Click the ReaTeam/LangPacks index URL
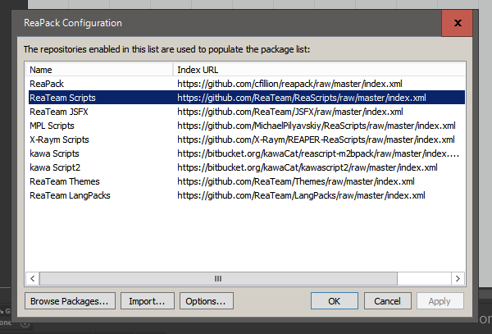492x334 pixels. pyautogui.click(x=301, y=195)
